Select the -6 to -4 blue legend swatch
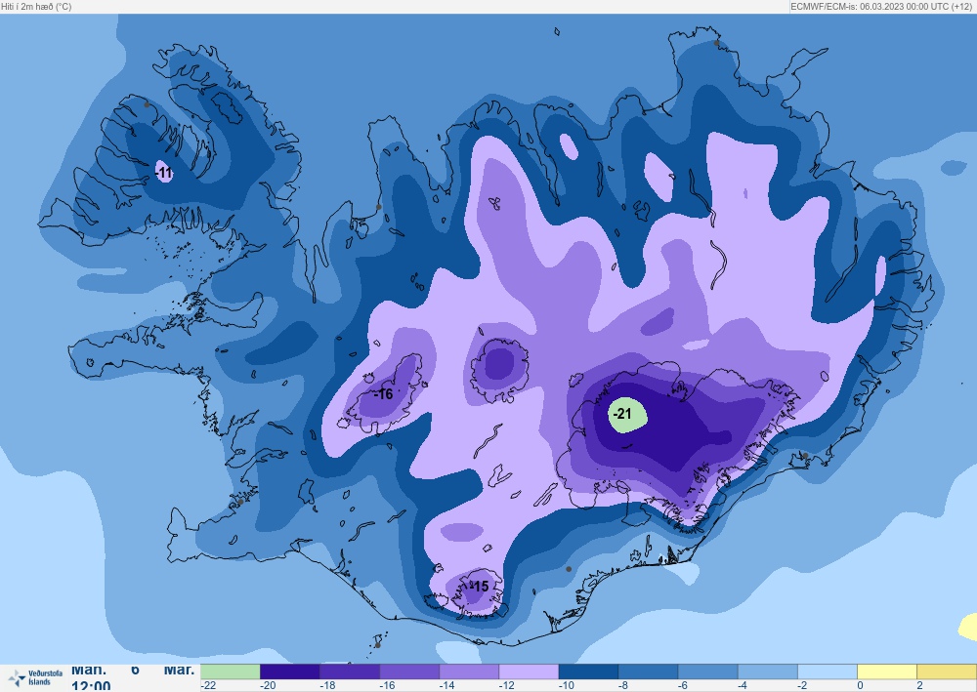 tap(708, 672)
